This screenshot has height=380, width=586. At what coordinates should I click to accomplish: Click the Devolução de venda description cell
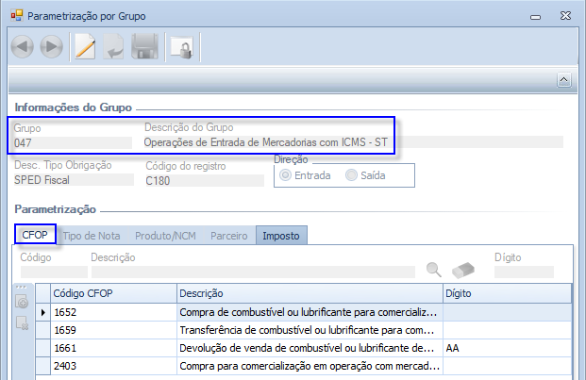[x=310, y=348]
